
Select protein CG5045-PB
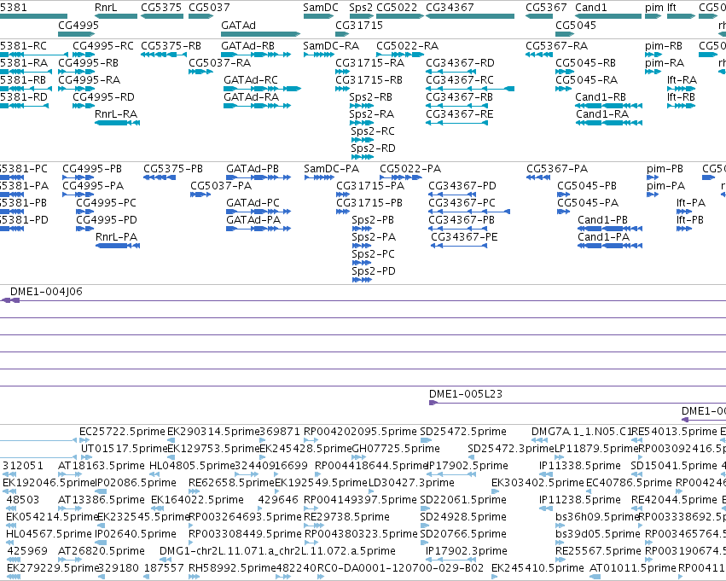(x=587, y=186)
